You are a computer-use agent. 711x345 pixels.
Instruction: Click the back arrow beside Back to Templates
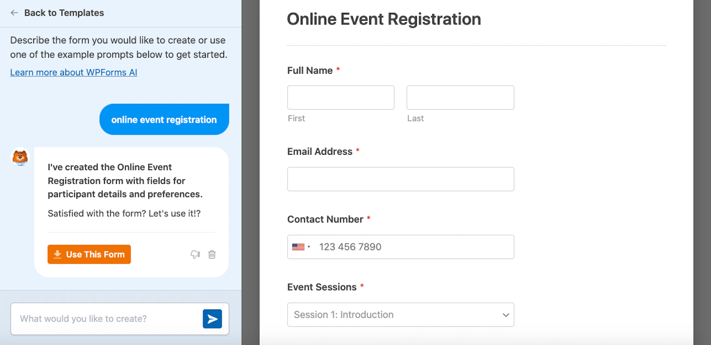14,13
